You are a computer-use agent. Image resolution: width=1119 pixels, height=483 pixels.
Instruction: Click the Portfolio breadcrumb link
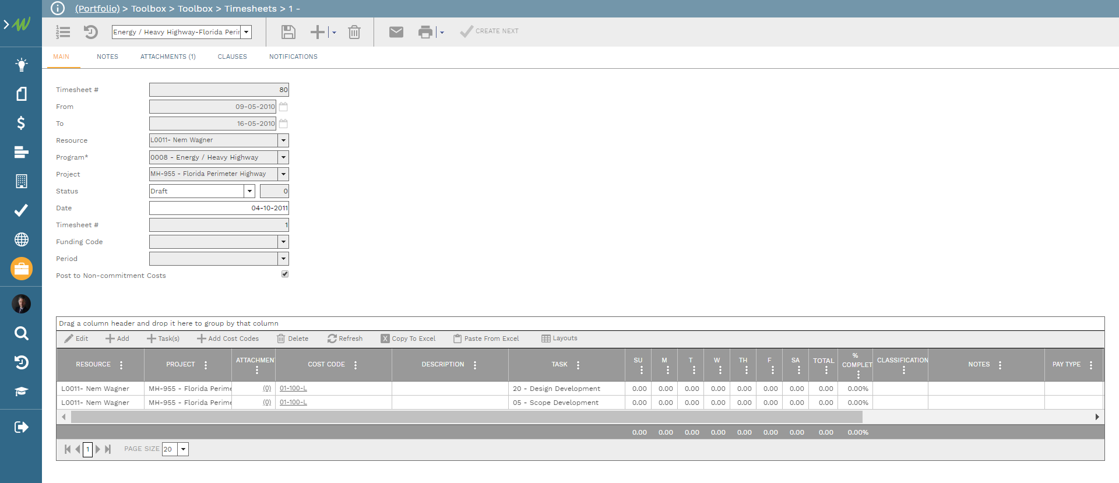pyautogui.click(x=97, y=9)
